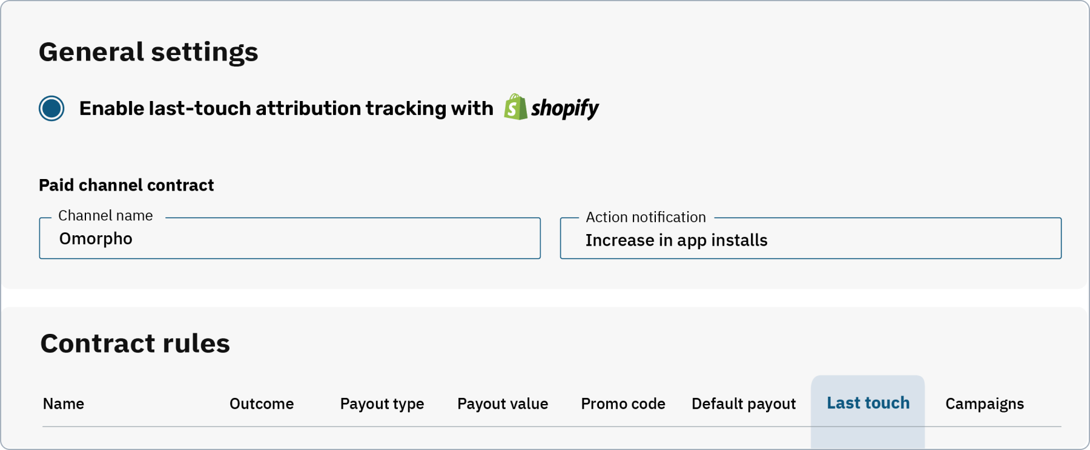Click the Contract rules section title
The image size is (1090, 450).
134,344
